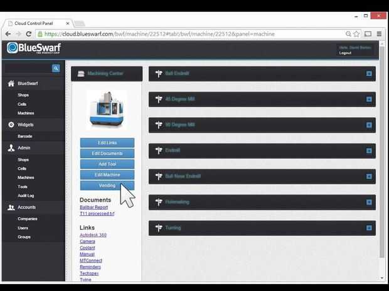Click the browser reload icon
Screen dimensions: 389x291
28,34
